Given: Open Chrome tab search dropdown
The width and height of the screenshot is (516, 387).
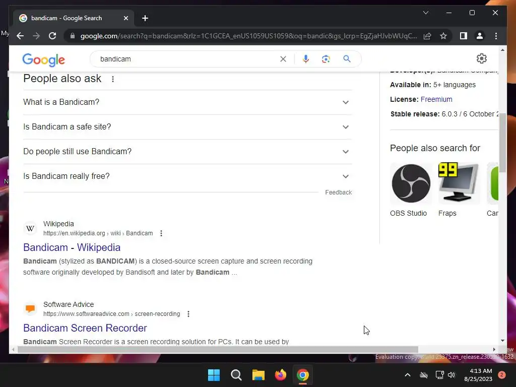Looking at the screenshot, I should (425, 13).
